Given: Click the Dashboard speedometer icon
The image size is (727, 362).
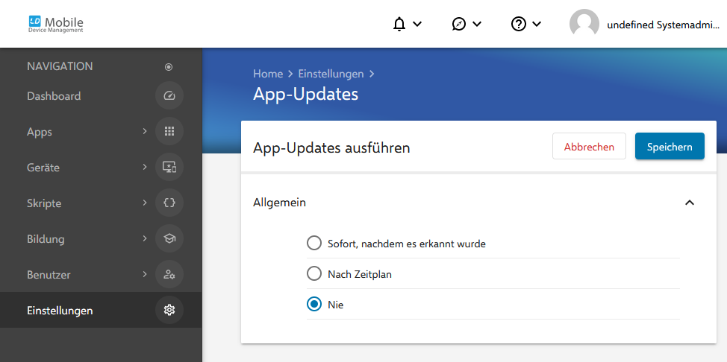Looking at the screenshot, I should click(x=169, y=96).
